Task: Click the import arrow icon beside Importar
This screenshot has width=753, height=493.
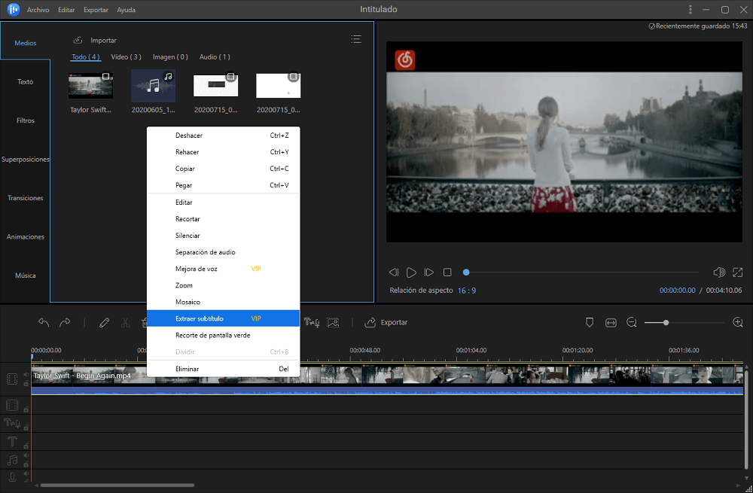Action: (x=78, y=41)
